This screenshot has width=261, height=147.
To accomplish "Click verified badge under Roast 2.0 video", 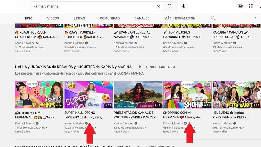I will coord(37,43).
